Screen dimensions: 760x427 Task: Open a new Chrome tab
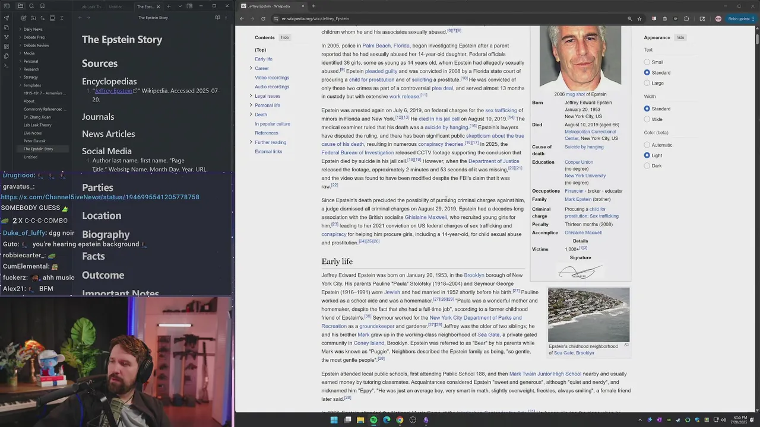pyautogui.click(x=313, y=6)
